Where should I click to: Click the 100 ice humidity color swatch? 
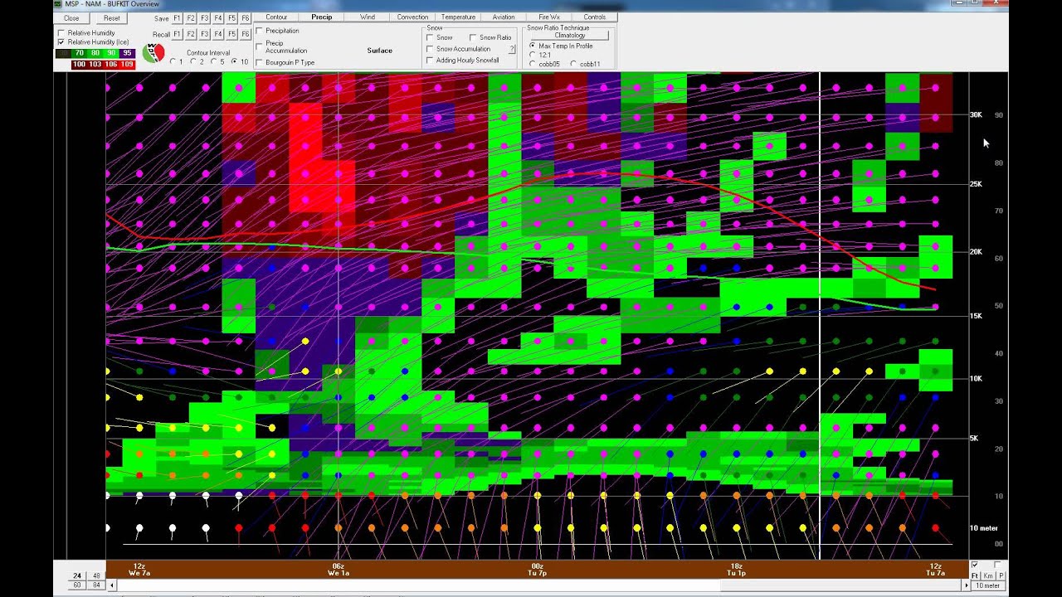pos(79,64)
